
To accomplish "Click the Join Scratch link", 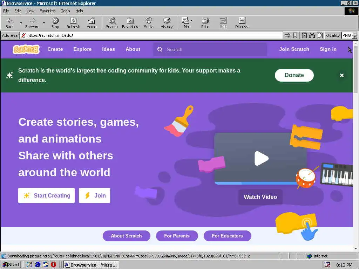I will 294,49.
